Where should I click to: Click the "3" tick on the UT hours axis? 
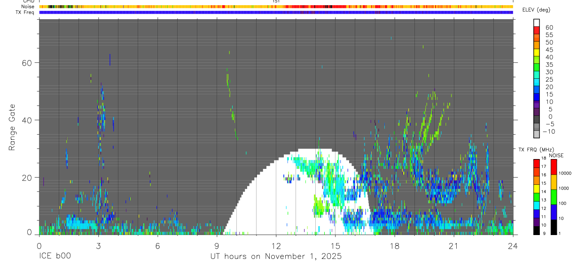98,246
